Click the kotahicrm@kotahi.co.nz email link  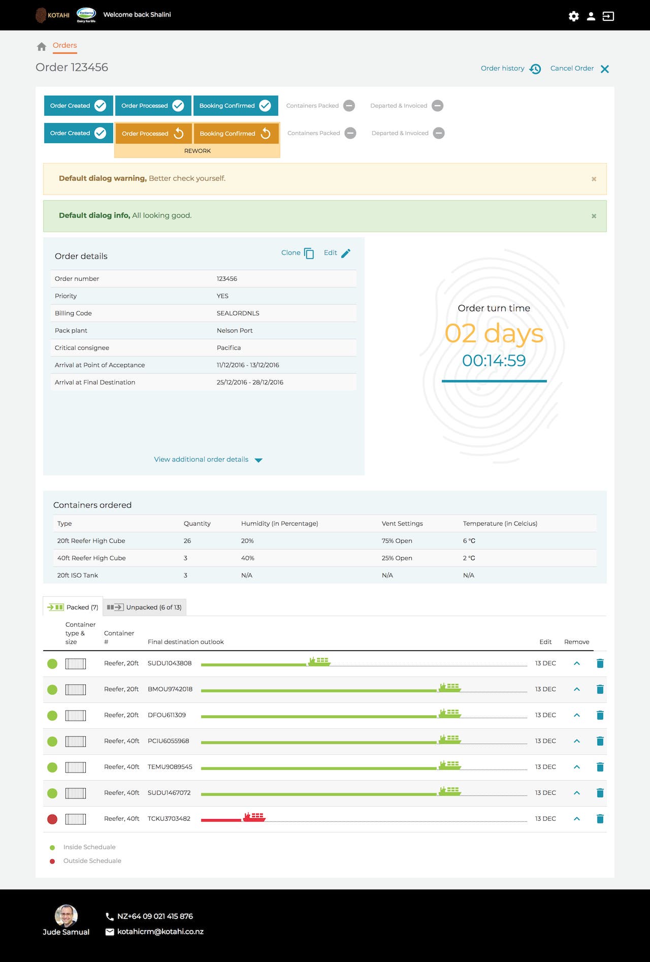160,932
